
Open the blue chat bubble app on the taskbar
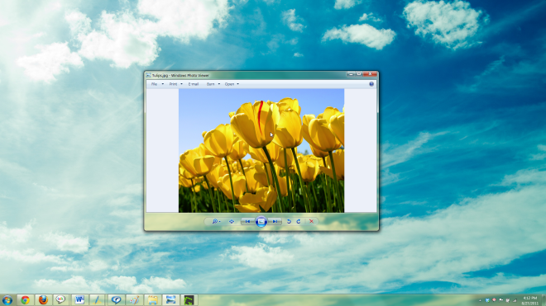tap(116, 300)
